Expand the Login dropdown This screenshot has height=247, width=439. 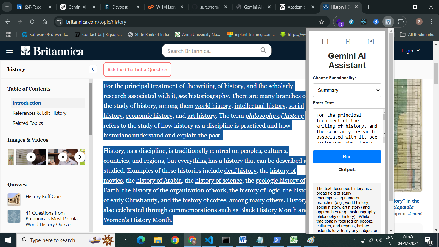pyautogui.click(x=411, y=50)
